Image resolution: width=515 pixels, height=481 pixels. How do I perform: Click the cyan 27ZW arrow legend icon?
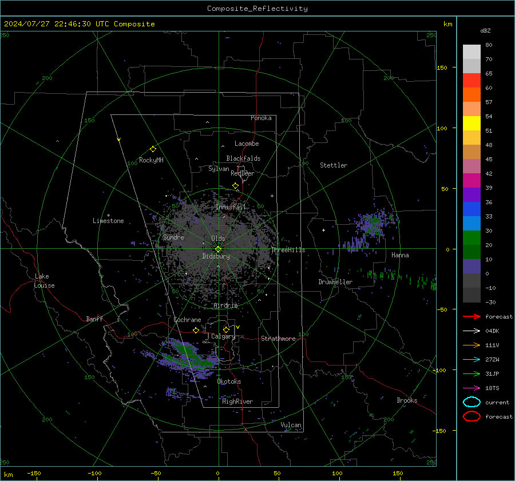(472, 360)
